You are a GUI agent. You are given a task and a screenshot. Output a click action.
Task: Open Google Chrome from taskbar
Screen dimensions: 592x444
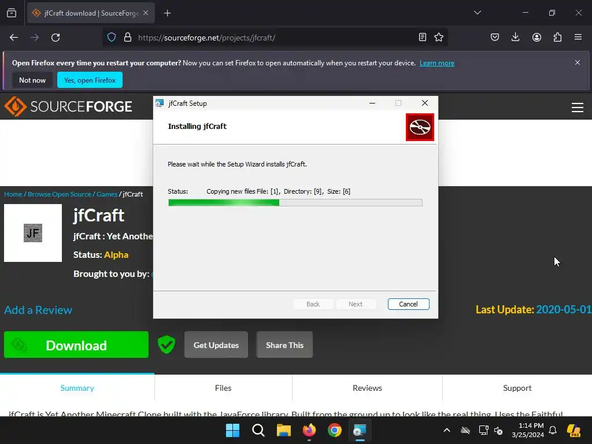coord(335,430)
